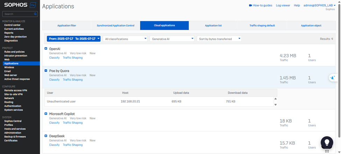Click the blue droplet sparkle side icon

[x=333, y=78]
